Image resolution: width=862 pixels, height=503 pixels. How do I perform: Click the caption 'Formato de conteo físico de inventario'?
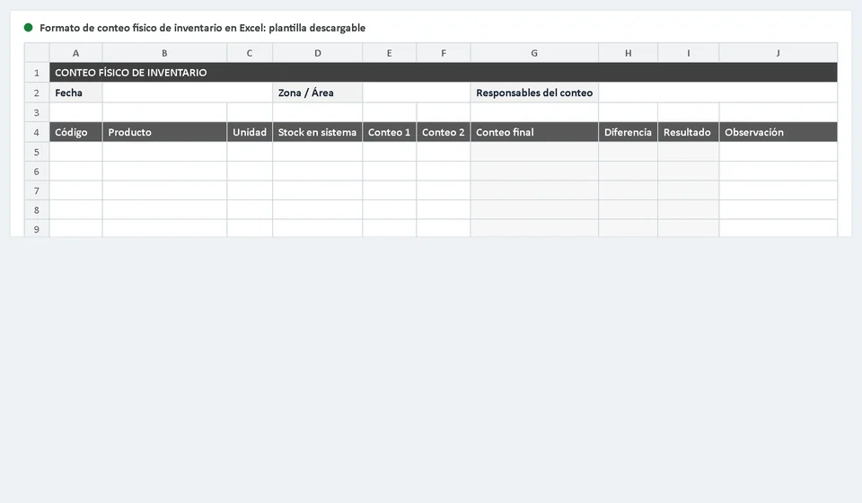point(131,28)
